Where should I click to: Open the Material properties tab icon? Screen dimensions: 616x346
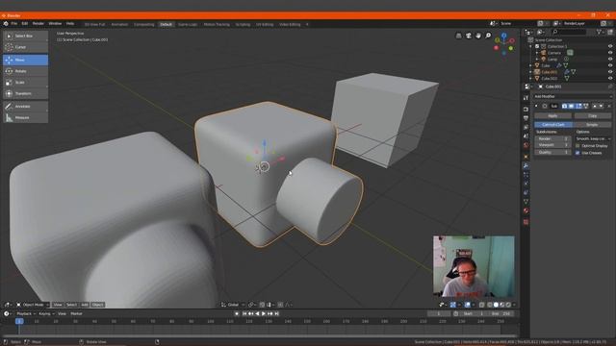(x=526, y=210)
